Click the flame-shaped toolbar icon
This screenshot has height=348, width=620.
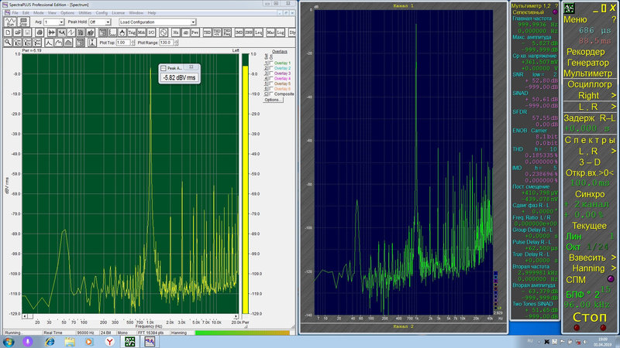coord(122,32)
